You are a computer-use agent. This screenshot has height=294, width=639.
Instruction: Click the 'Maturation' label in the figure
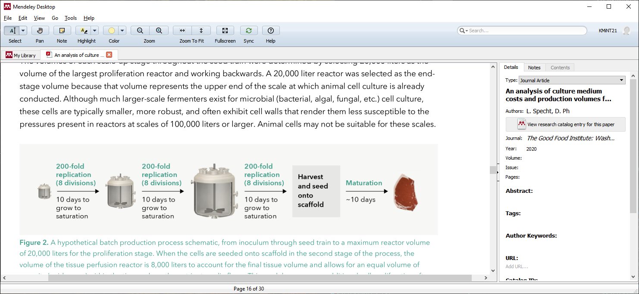[x=364, y=183]
